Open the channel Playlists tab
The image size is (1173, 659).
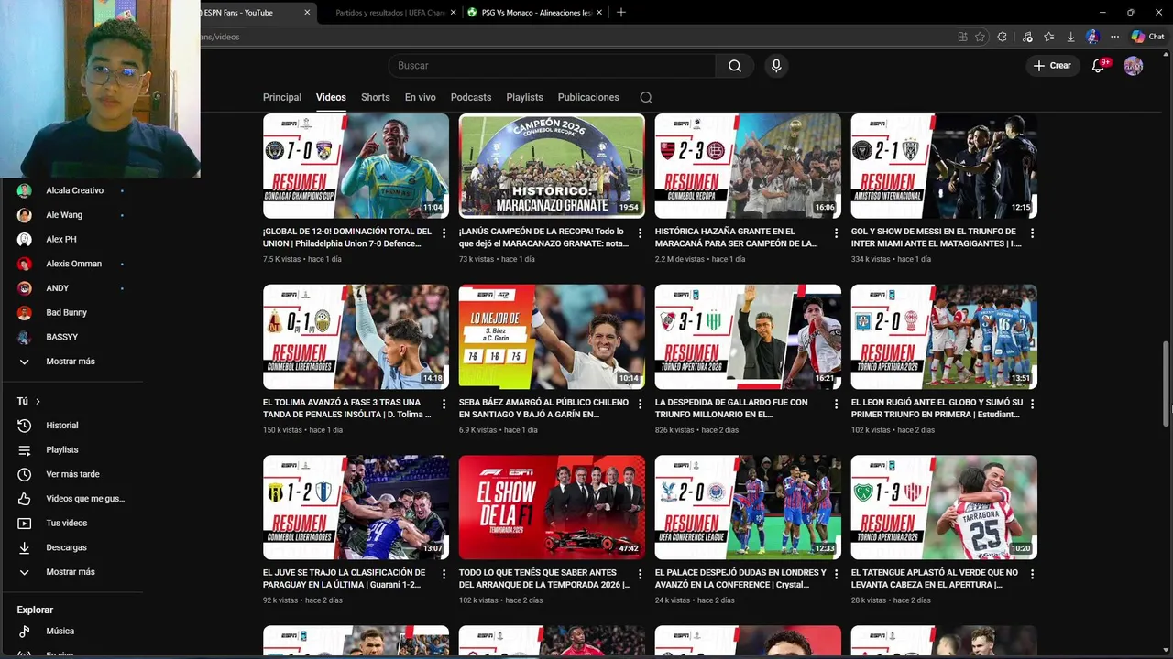[x=525, y=97]
